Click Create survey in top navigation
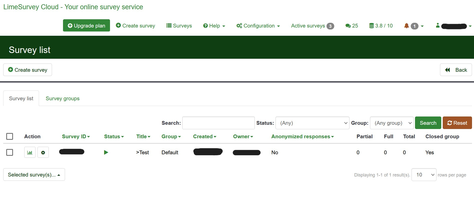This screenshot has height=203, width=474. pyautogui.click(x=135, y=26)
